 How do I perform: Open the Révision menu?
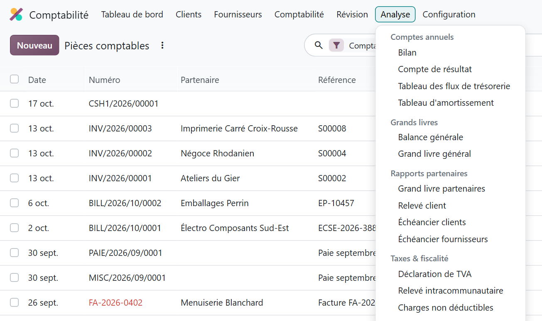click(x=352, y=15)
